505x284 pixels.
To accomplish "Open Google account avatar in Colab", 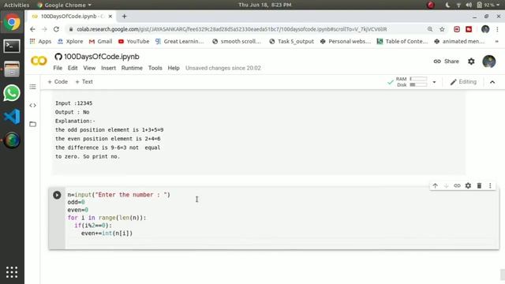I will 489,62.
